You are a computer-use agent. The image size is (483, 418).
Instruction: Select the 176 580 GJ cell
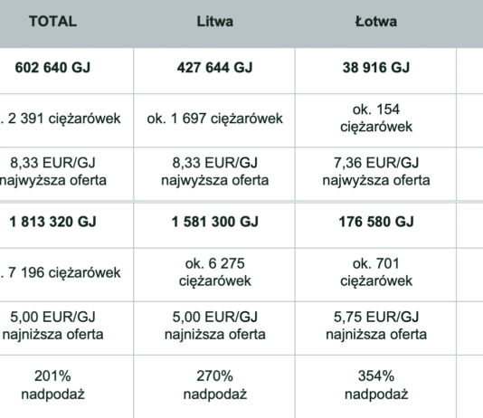click(375, 222)
